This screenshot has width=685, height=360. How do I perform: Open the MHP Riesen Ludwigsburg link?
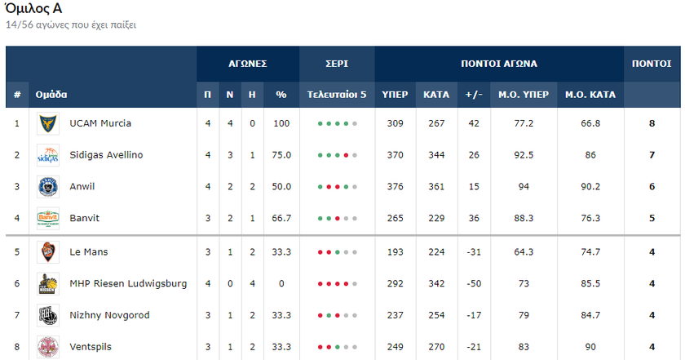click(128, 283)
